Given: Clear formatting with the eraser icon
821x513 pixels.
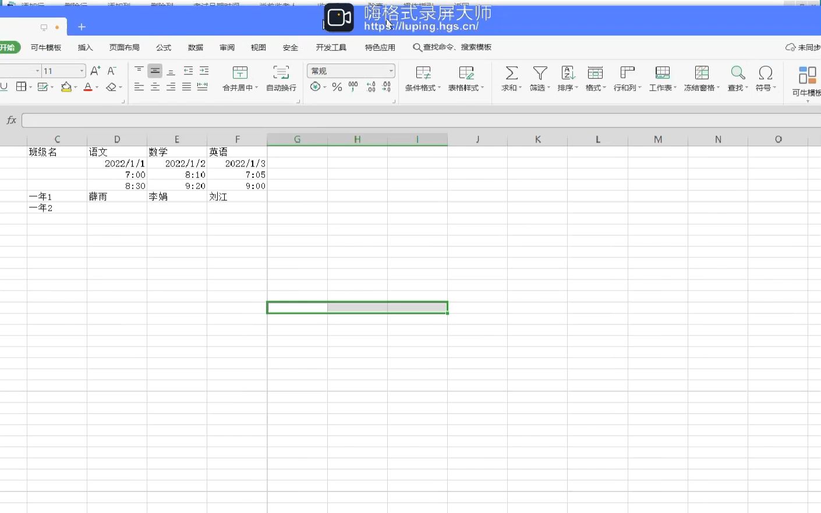Looking at the screenshot, I should [111, 87].
